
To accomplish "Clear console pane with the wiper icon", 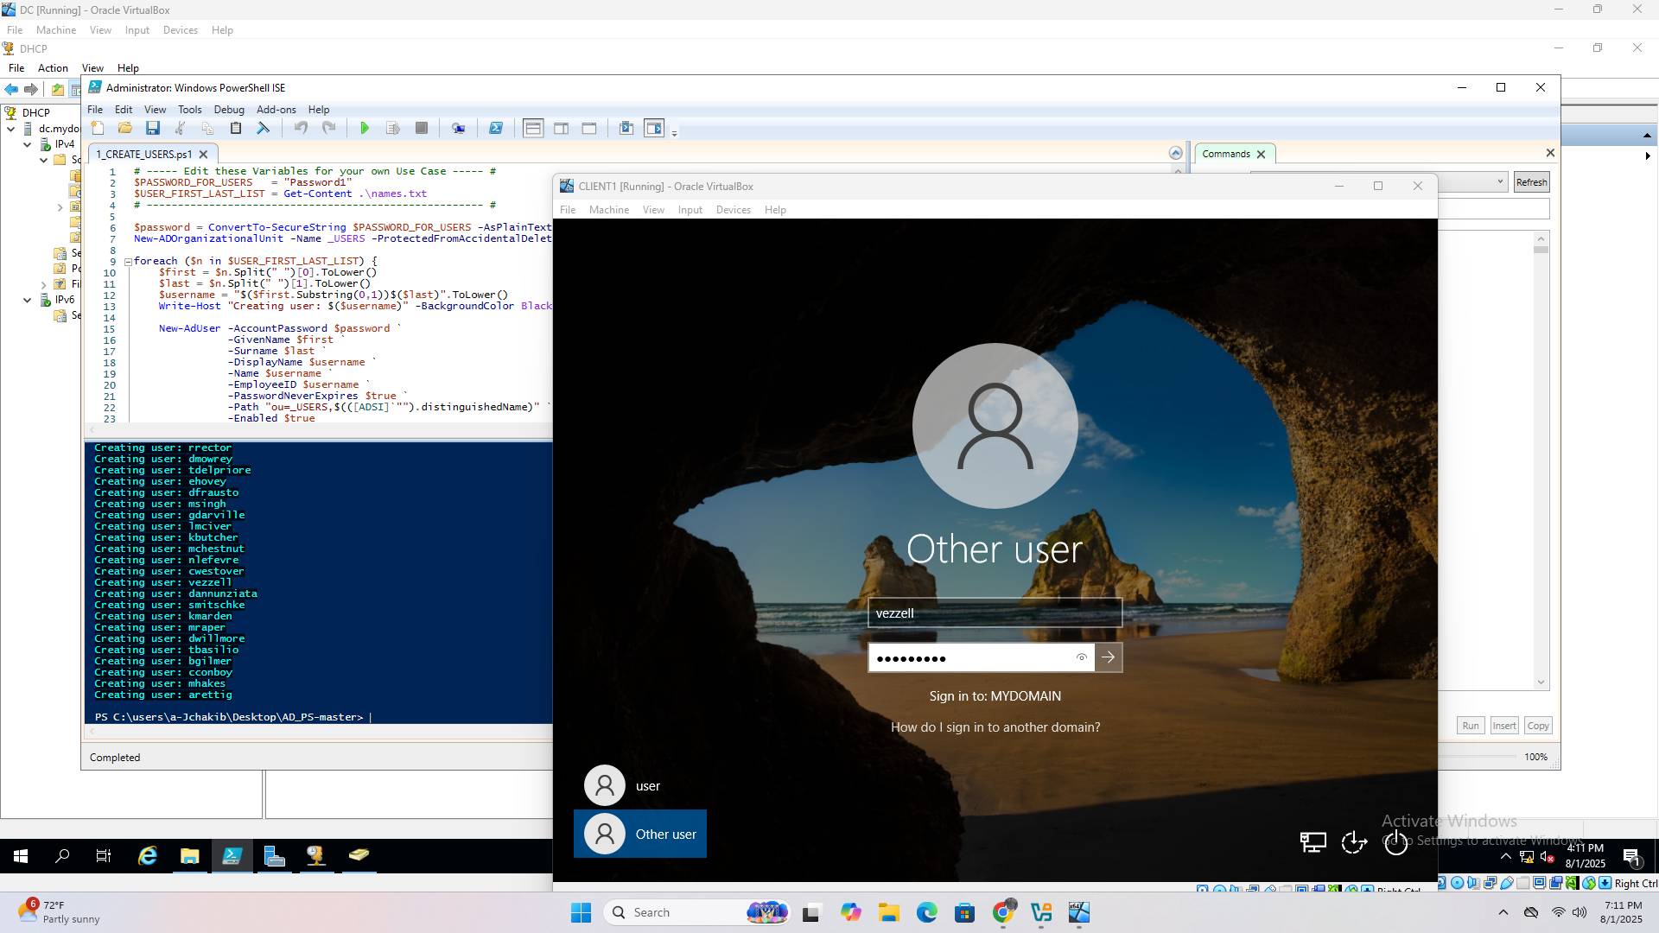I will [264, 129].
